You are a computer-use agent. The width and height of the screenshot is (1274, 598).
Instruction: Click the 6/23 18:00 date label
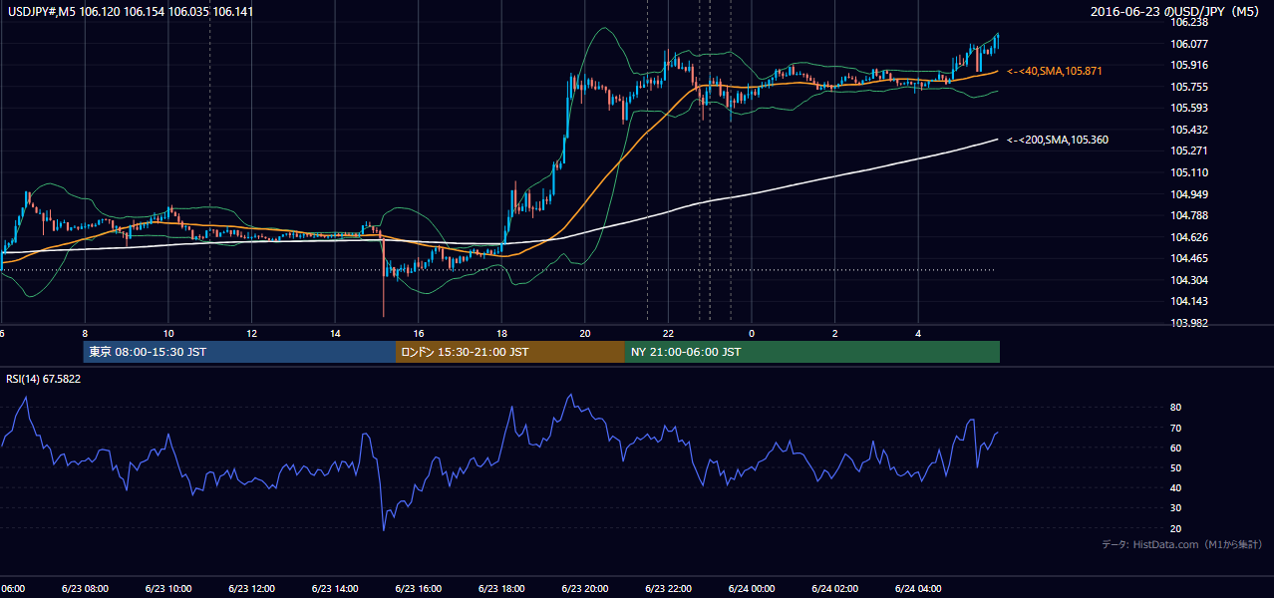(501, 589)
